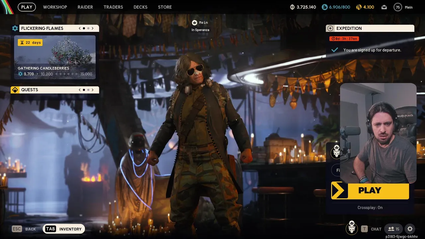This screenshot has height=239, width=425.
Task: Toggle the Crossplay: On setting
Action: coord(370,207)
